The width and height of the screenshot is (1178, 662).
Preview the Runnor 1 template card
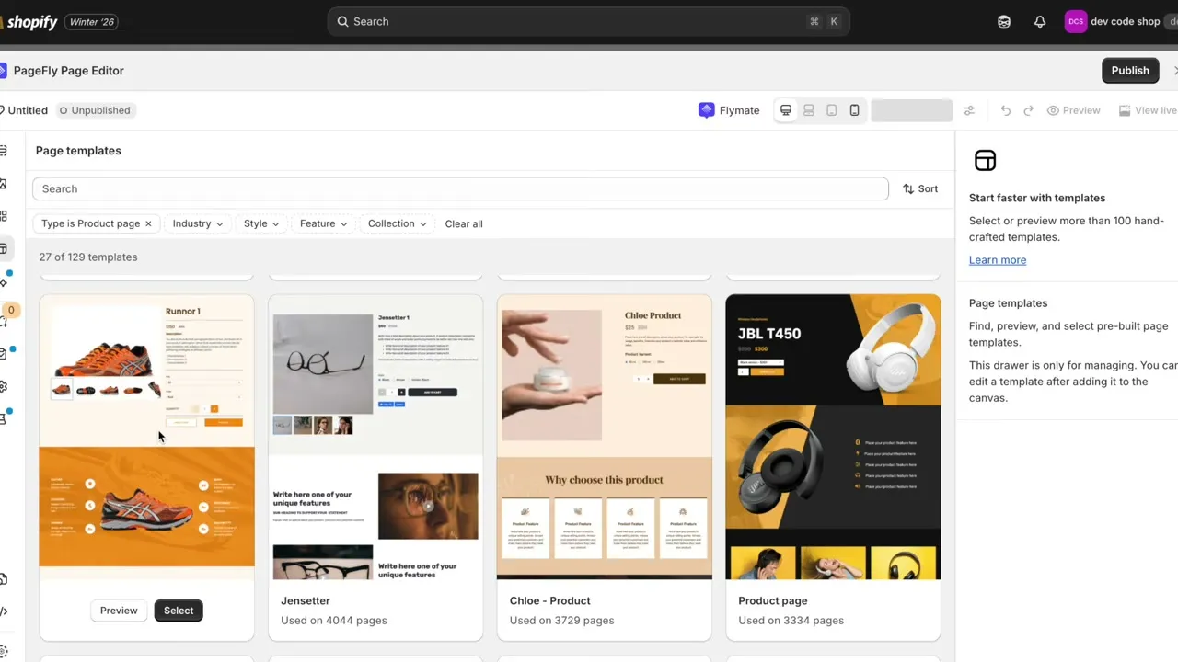pyautogui.click(x=119, y=611)
